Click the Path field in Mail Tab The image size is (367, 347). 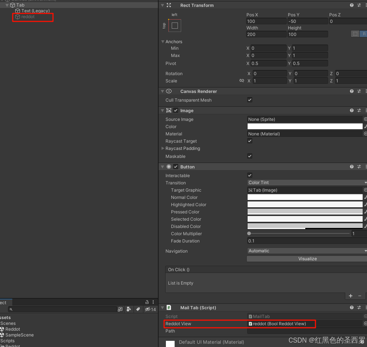[x=307, y=331]
